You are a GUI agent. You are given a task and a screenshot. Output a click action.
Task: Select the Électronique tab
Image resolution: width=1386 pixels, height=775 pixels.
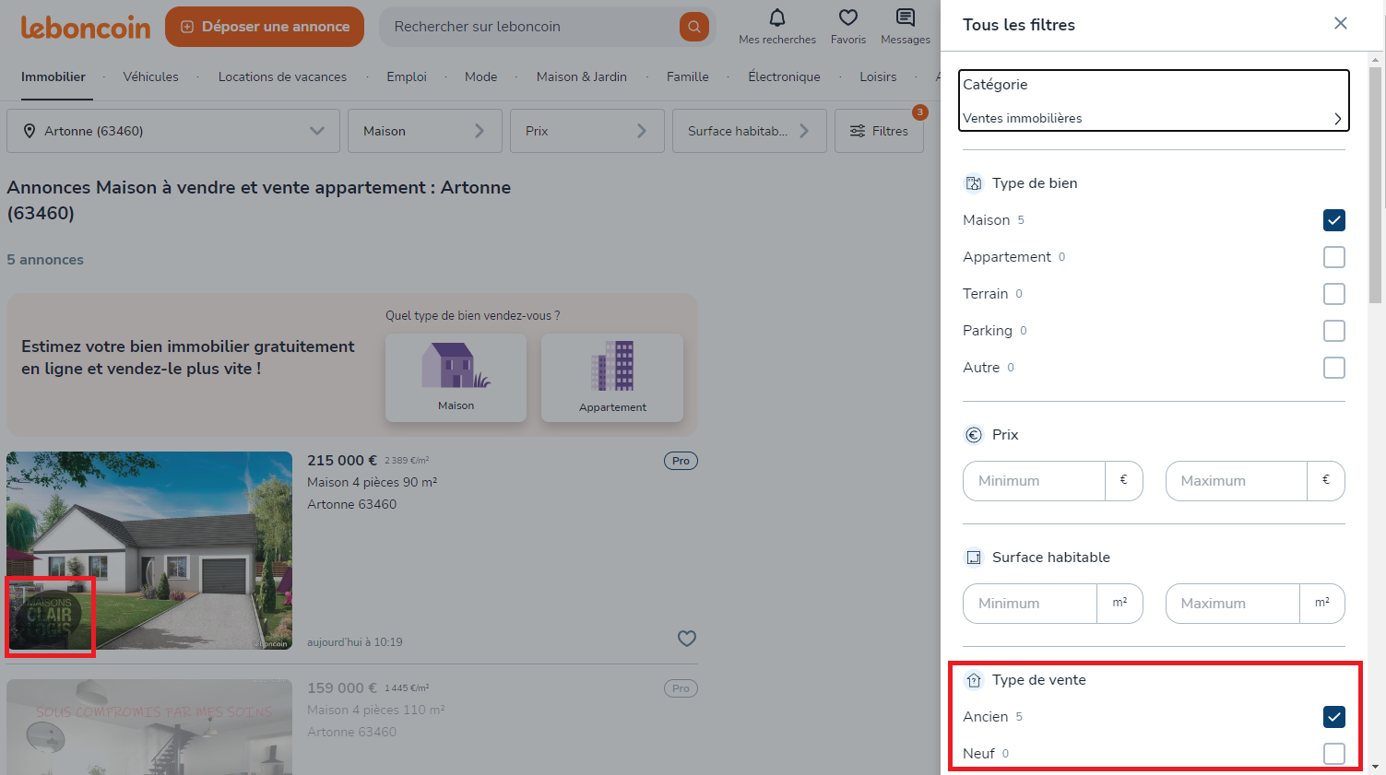pos(785,77)
